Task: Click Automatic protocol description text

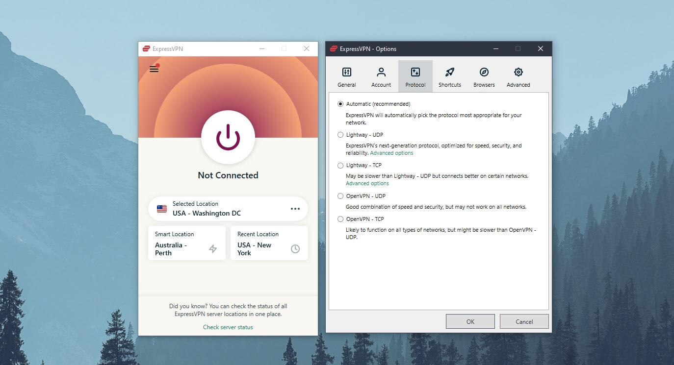Action: (434, 119)
